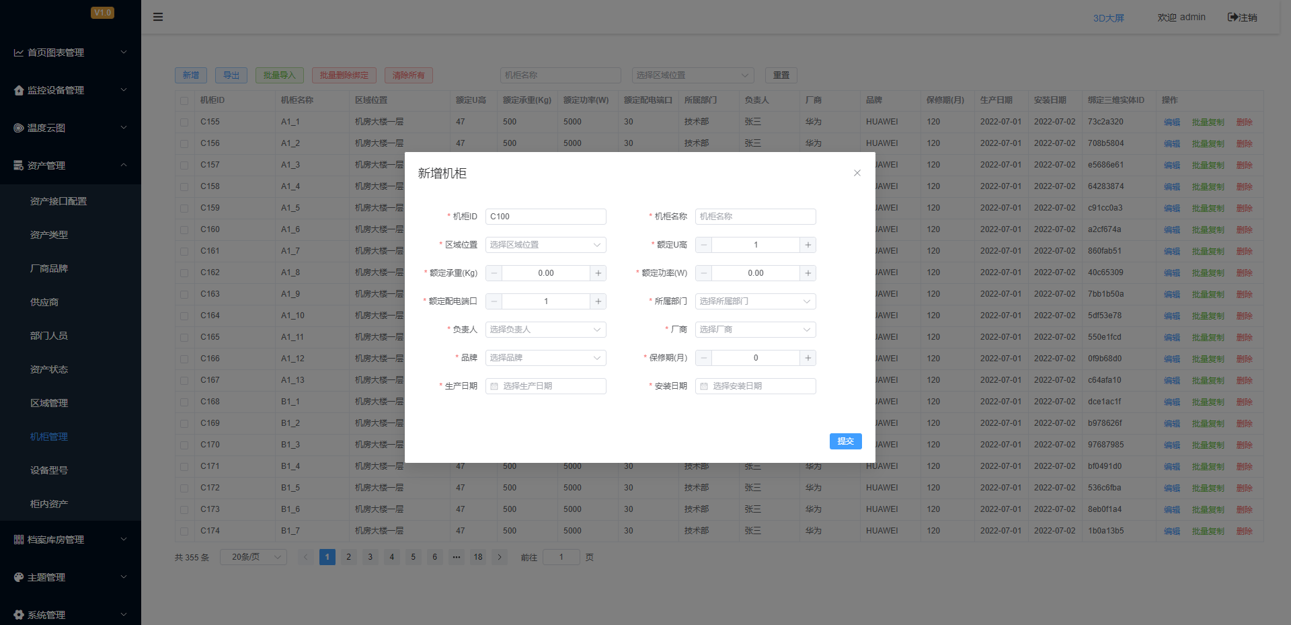Toggle select-all checkbox in table header
The image size is (1291, 625).
point(184,101)
